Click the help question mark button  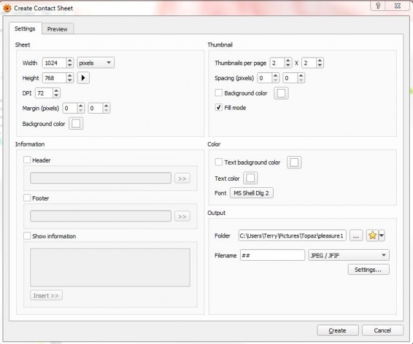[x=378, y=6]
